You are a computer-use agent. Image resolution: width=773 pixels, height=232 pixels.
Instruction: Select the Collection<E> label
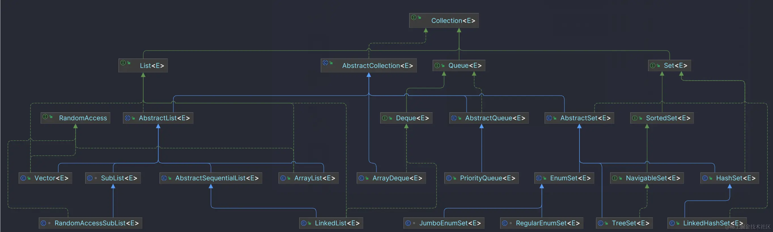click(453, 21)
